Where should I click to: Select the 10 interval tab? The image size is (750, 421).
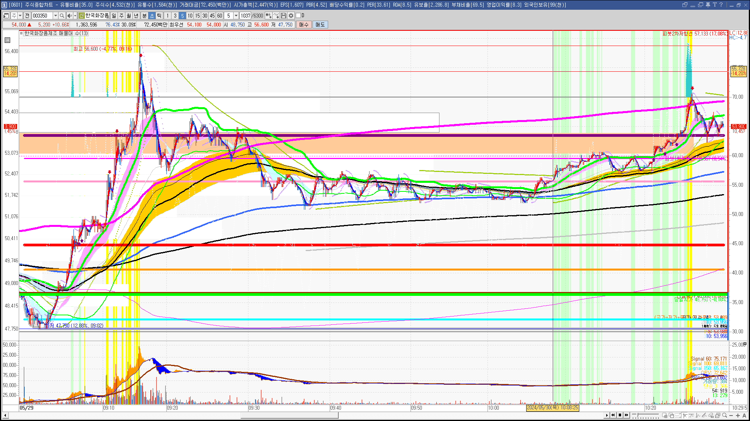(190, 16)
